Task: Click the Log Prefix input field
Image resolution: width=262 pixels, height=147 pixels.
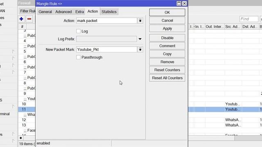Action: (106, 39)
